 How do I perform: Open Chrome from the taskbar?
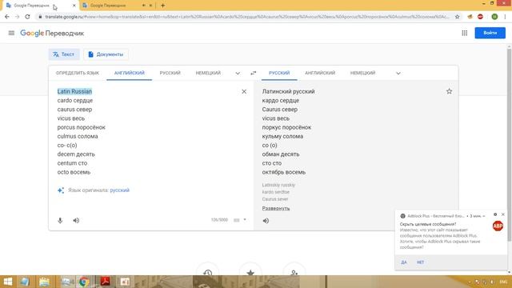click(84, 282)
